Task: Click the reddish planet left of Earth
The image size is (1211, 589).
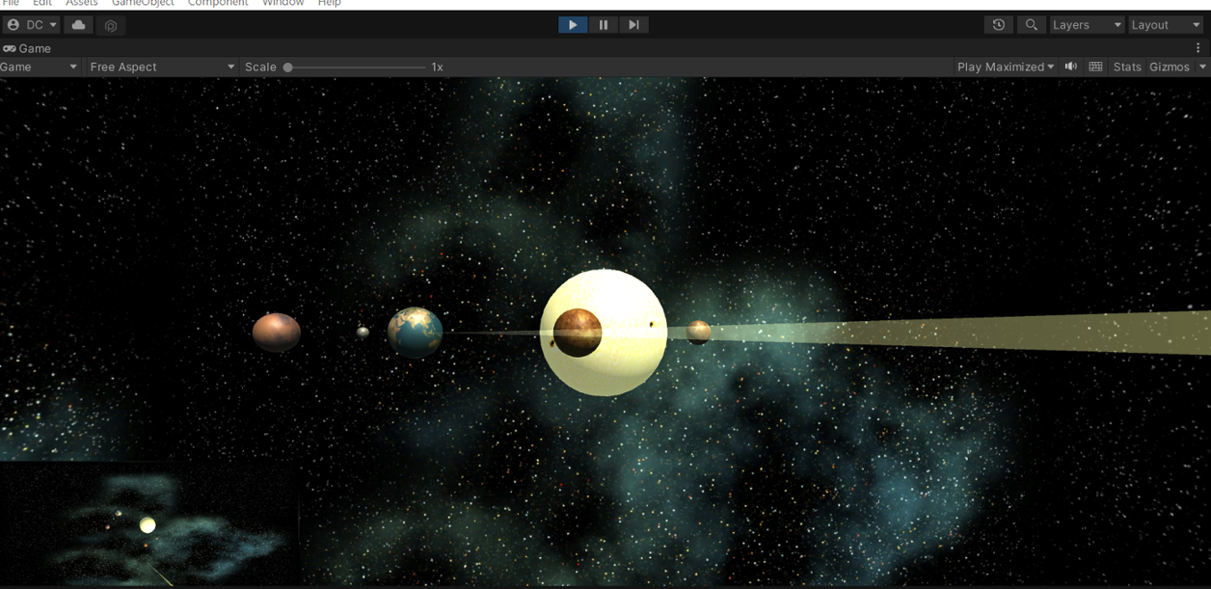Action: tap(276, 332)
